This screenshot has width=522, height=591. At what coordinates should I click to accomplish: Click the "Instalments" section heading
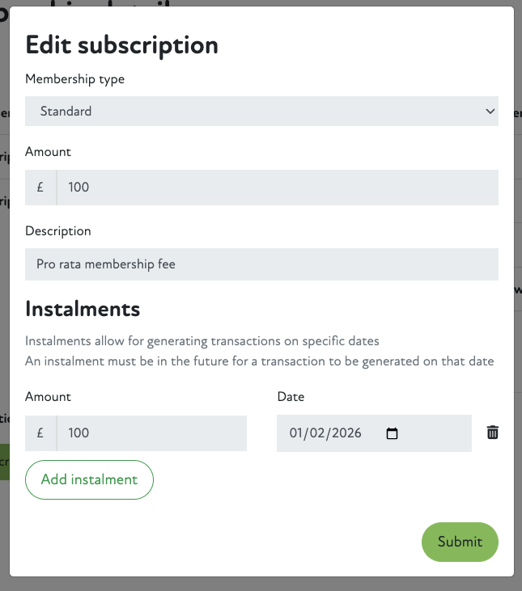pyautogui.click(x=83, y=309)
